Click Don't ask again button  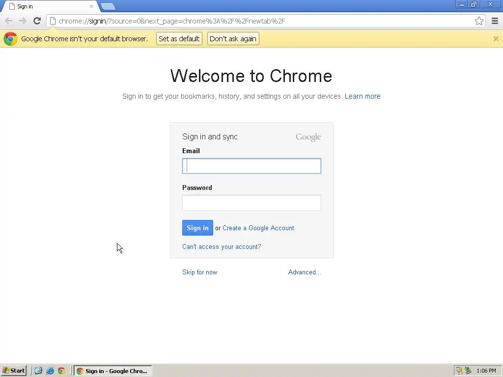point(233,39)
